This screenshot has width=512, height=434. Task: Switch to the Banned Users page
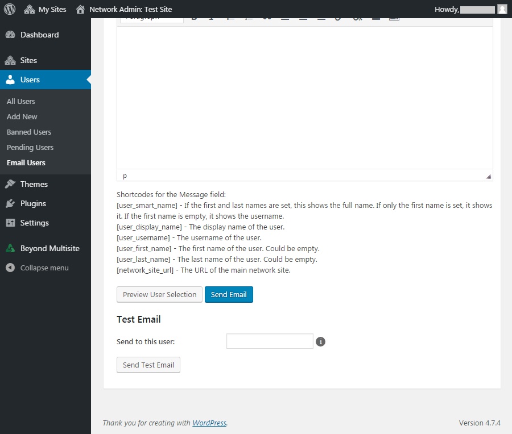[x=28, y=132]
